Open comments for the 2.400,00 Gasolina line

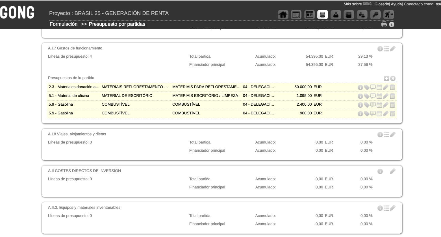[373, 105]
